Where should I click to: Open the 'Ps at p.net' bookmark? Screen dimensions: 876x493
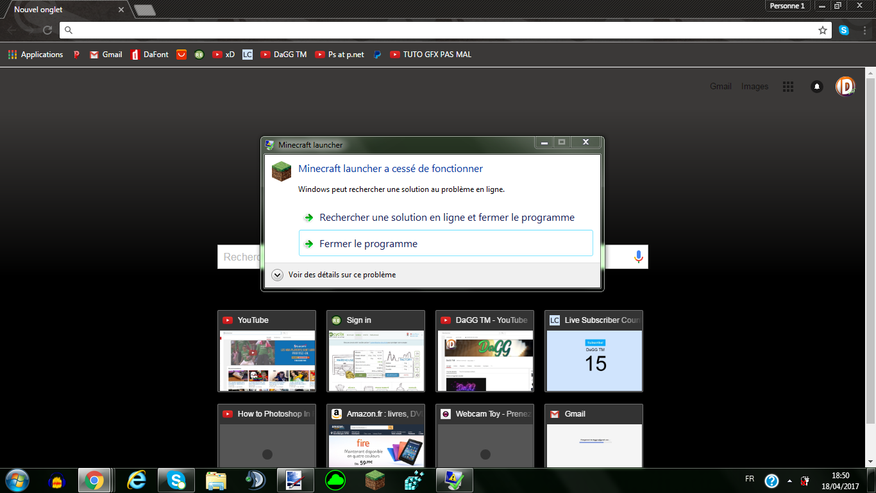pos(340,55)
